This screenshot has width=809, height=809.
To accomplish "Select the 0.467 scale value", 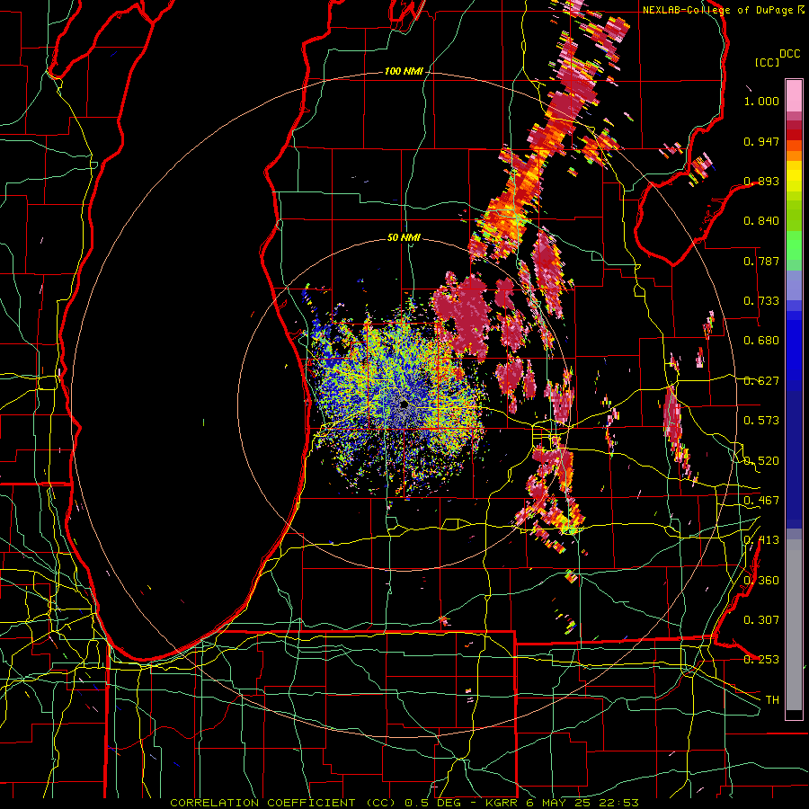I will click(761, 501).
